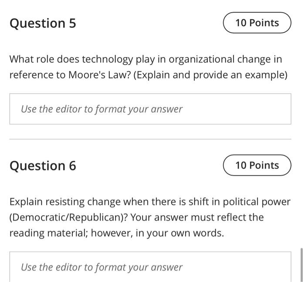Screen dimensions: 305x282
Task: Click the words 'Moore's Law' in Question 5
Action: (x=99, y=75)
